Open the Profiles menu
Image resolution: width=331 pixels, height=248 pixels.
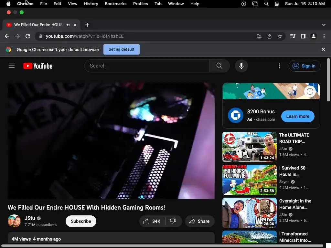point(140,4)
